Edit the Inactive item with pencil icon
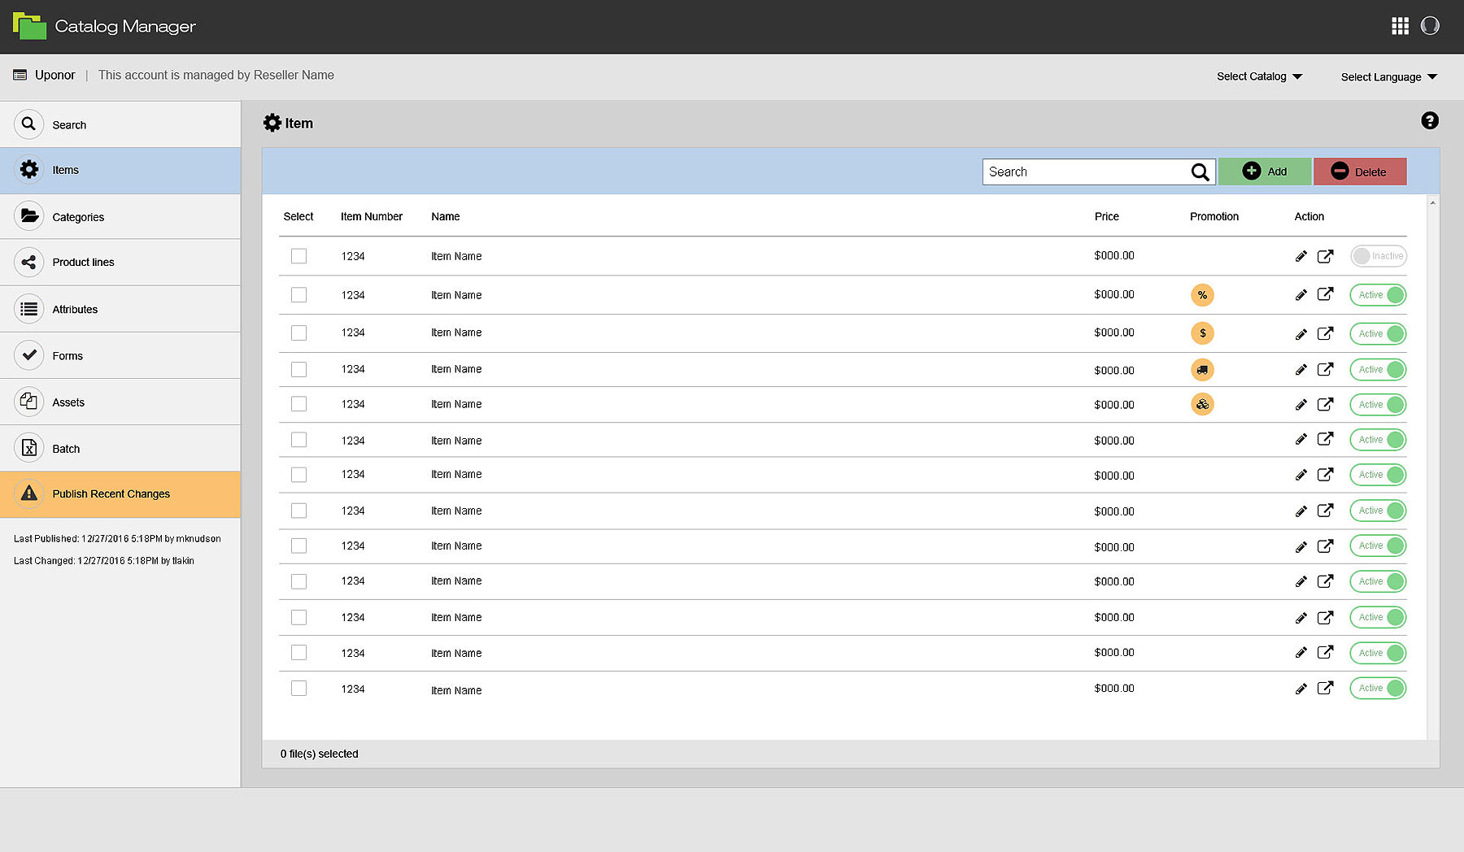The width and height of the screenshot is (1464, 852). (x=1301, y=256)
